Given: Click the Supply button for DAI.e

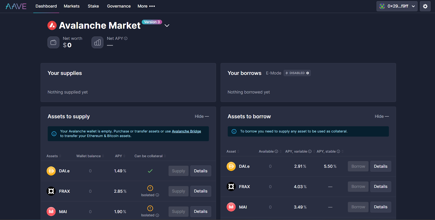Looking at the screenshot, I should pyautogui.click(x=178, y=171).
